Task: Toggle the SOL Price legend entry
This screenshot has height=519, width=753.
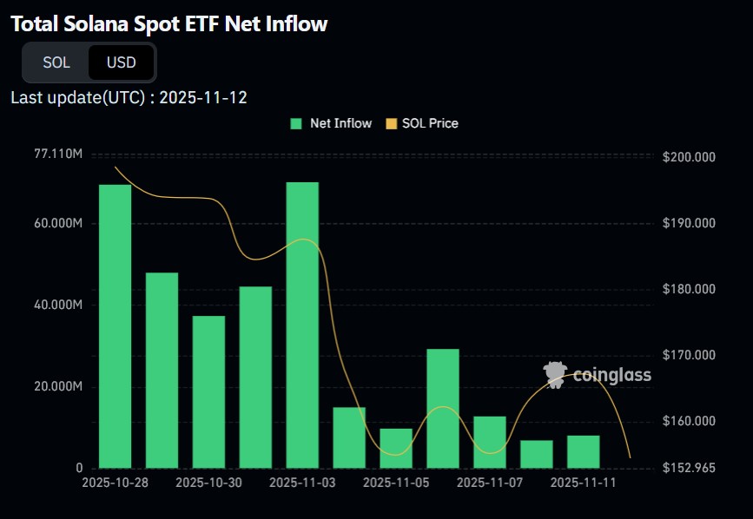Action: point(422,123)
